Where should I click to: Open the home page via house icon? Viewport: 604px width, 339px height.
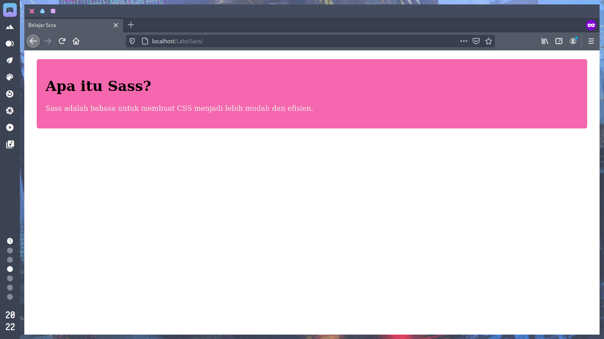(x=76, y=41)
